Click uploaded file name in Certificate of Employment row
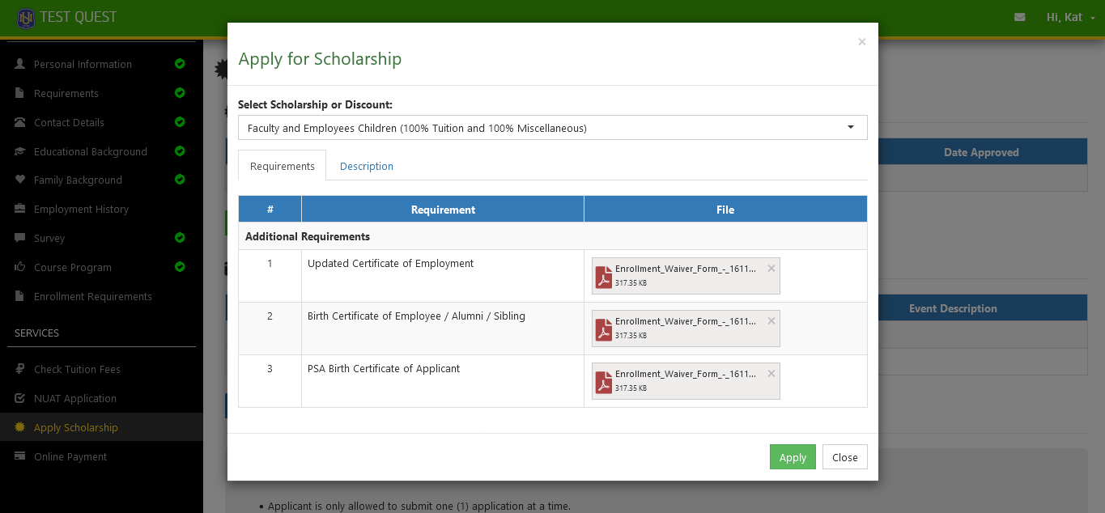The height and width of the screenshot is (513, 1105). [686, 269]
